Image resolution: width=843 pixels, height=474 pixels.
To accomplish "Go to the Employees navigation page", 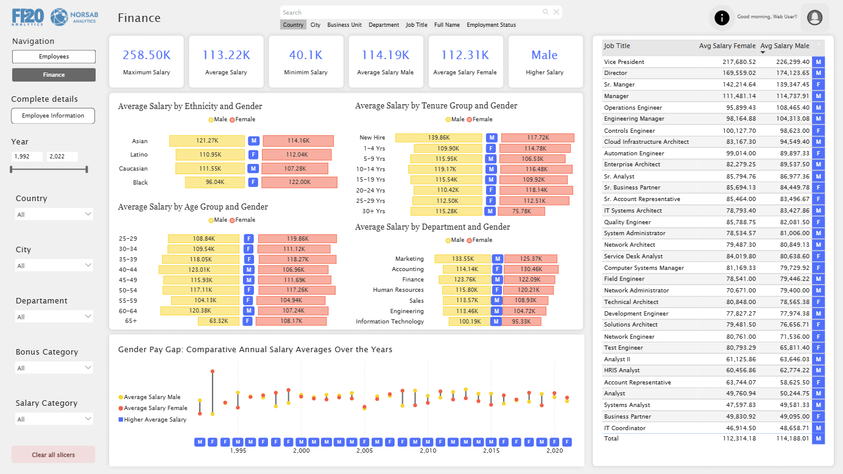I will click(x=54, y=57).
